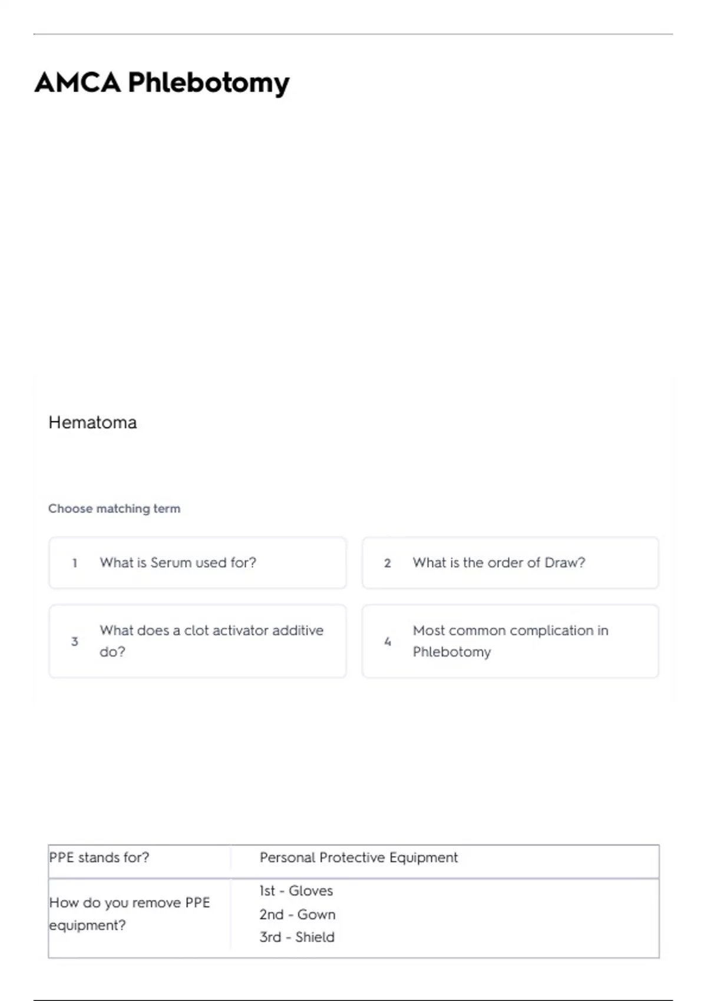
Task: Pick 'Most common complication in Phlebotomy' option
Action: [x=510, y=641]
